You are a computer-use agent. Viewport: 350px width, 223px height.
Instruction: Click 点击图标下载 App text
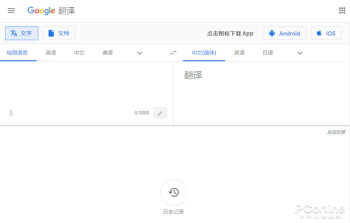[230, 33]
